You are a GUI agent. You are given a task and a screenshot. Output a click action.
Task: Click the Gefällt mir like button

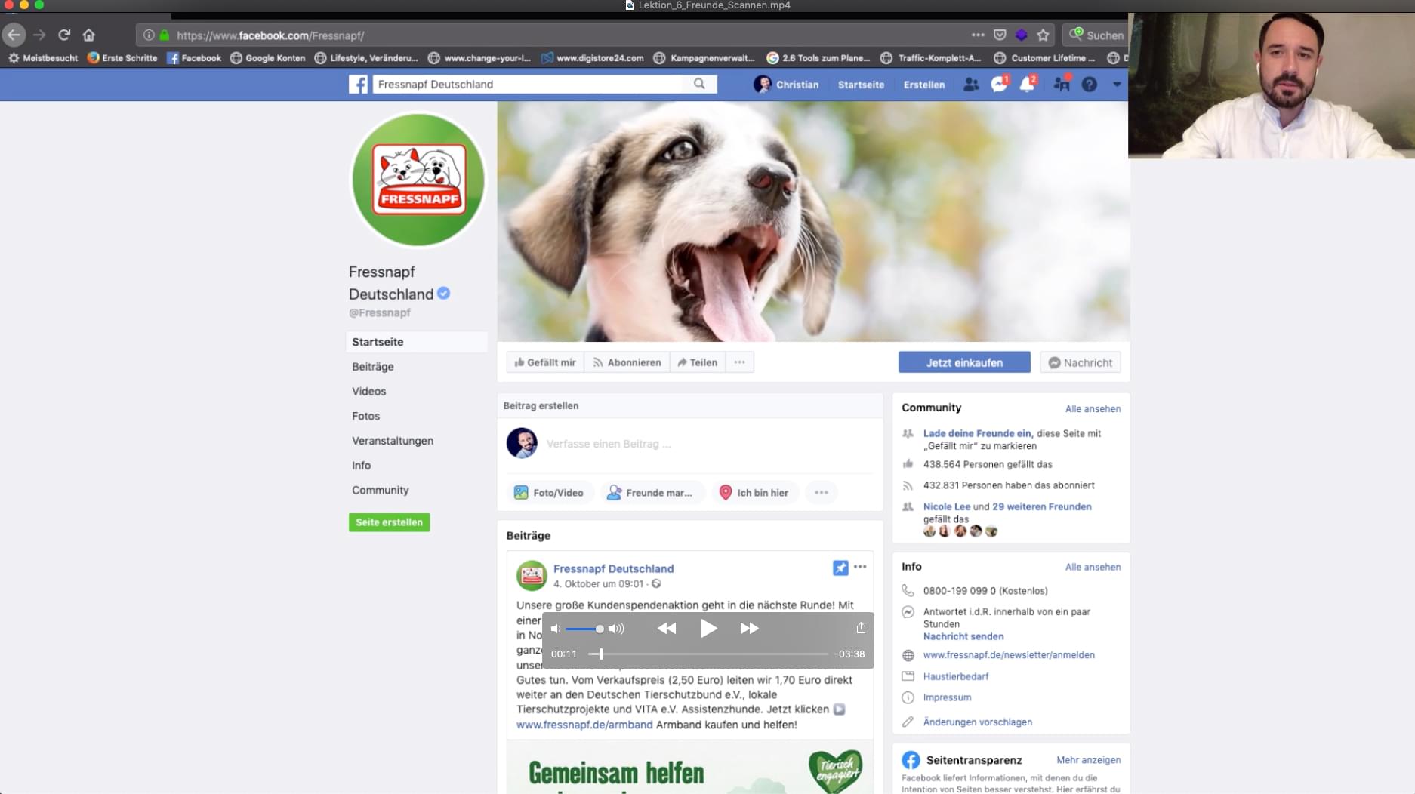pyautogui.click(x=544, y=362)
